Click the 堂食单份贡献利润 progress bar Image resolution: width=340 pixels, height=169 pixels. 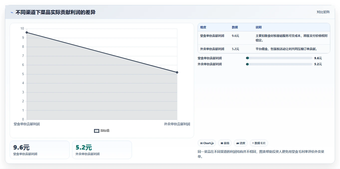(279, 58)
